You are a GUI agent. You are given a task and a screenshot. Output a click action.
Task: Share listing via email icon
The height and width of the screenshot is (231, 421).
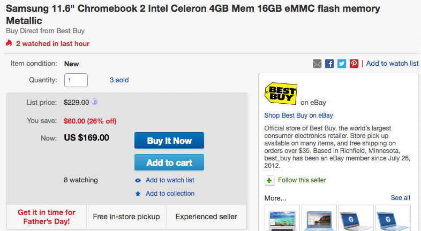pos(318,64)
